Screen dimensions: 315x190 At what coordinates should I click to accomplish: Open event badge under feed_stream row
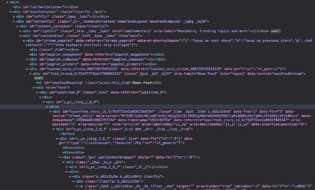point(38,78)
